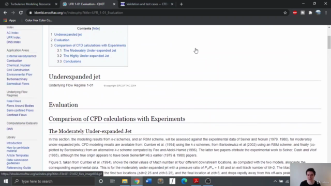Close the Validation and test cases tab
Screen dimensions: 331x186
[172, 4]
